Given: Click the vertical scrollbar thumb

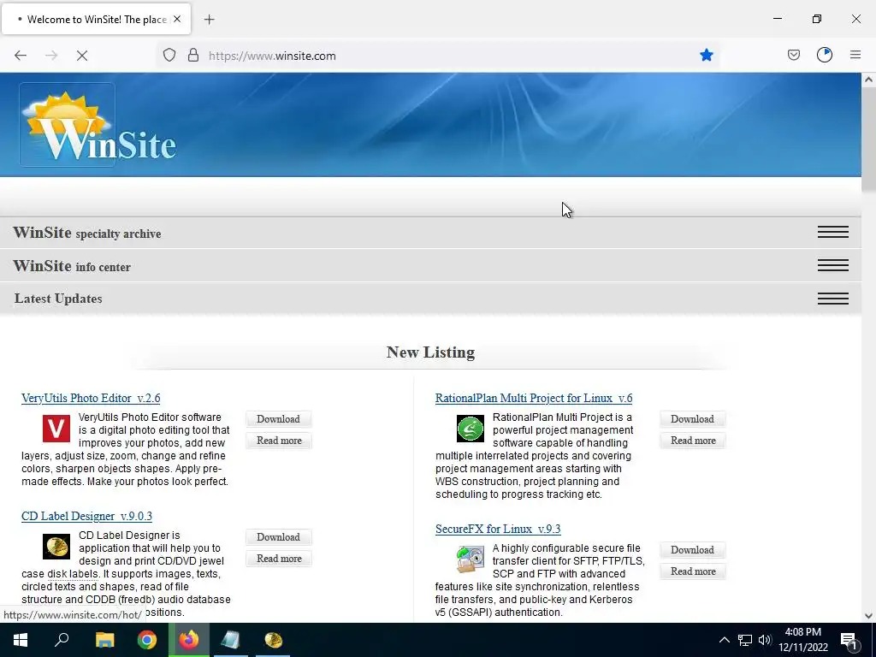Looking at the screenshot, I should (868, 139).
